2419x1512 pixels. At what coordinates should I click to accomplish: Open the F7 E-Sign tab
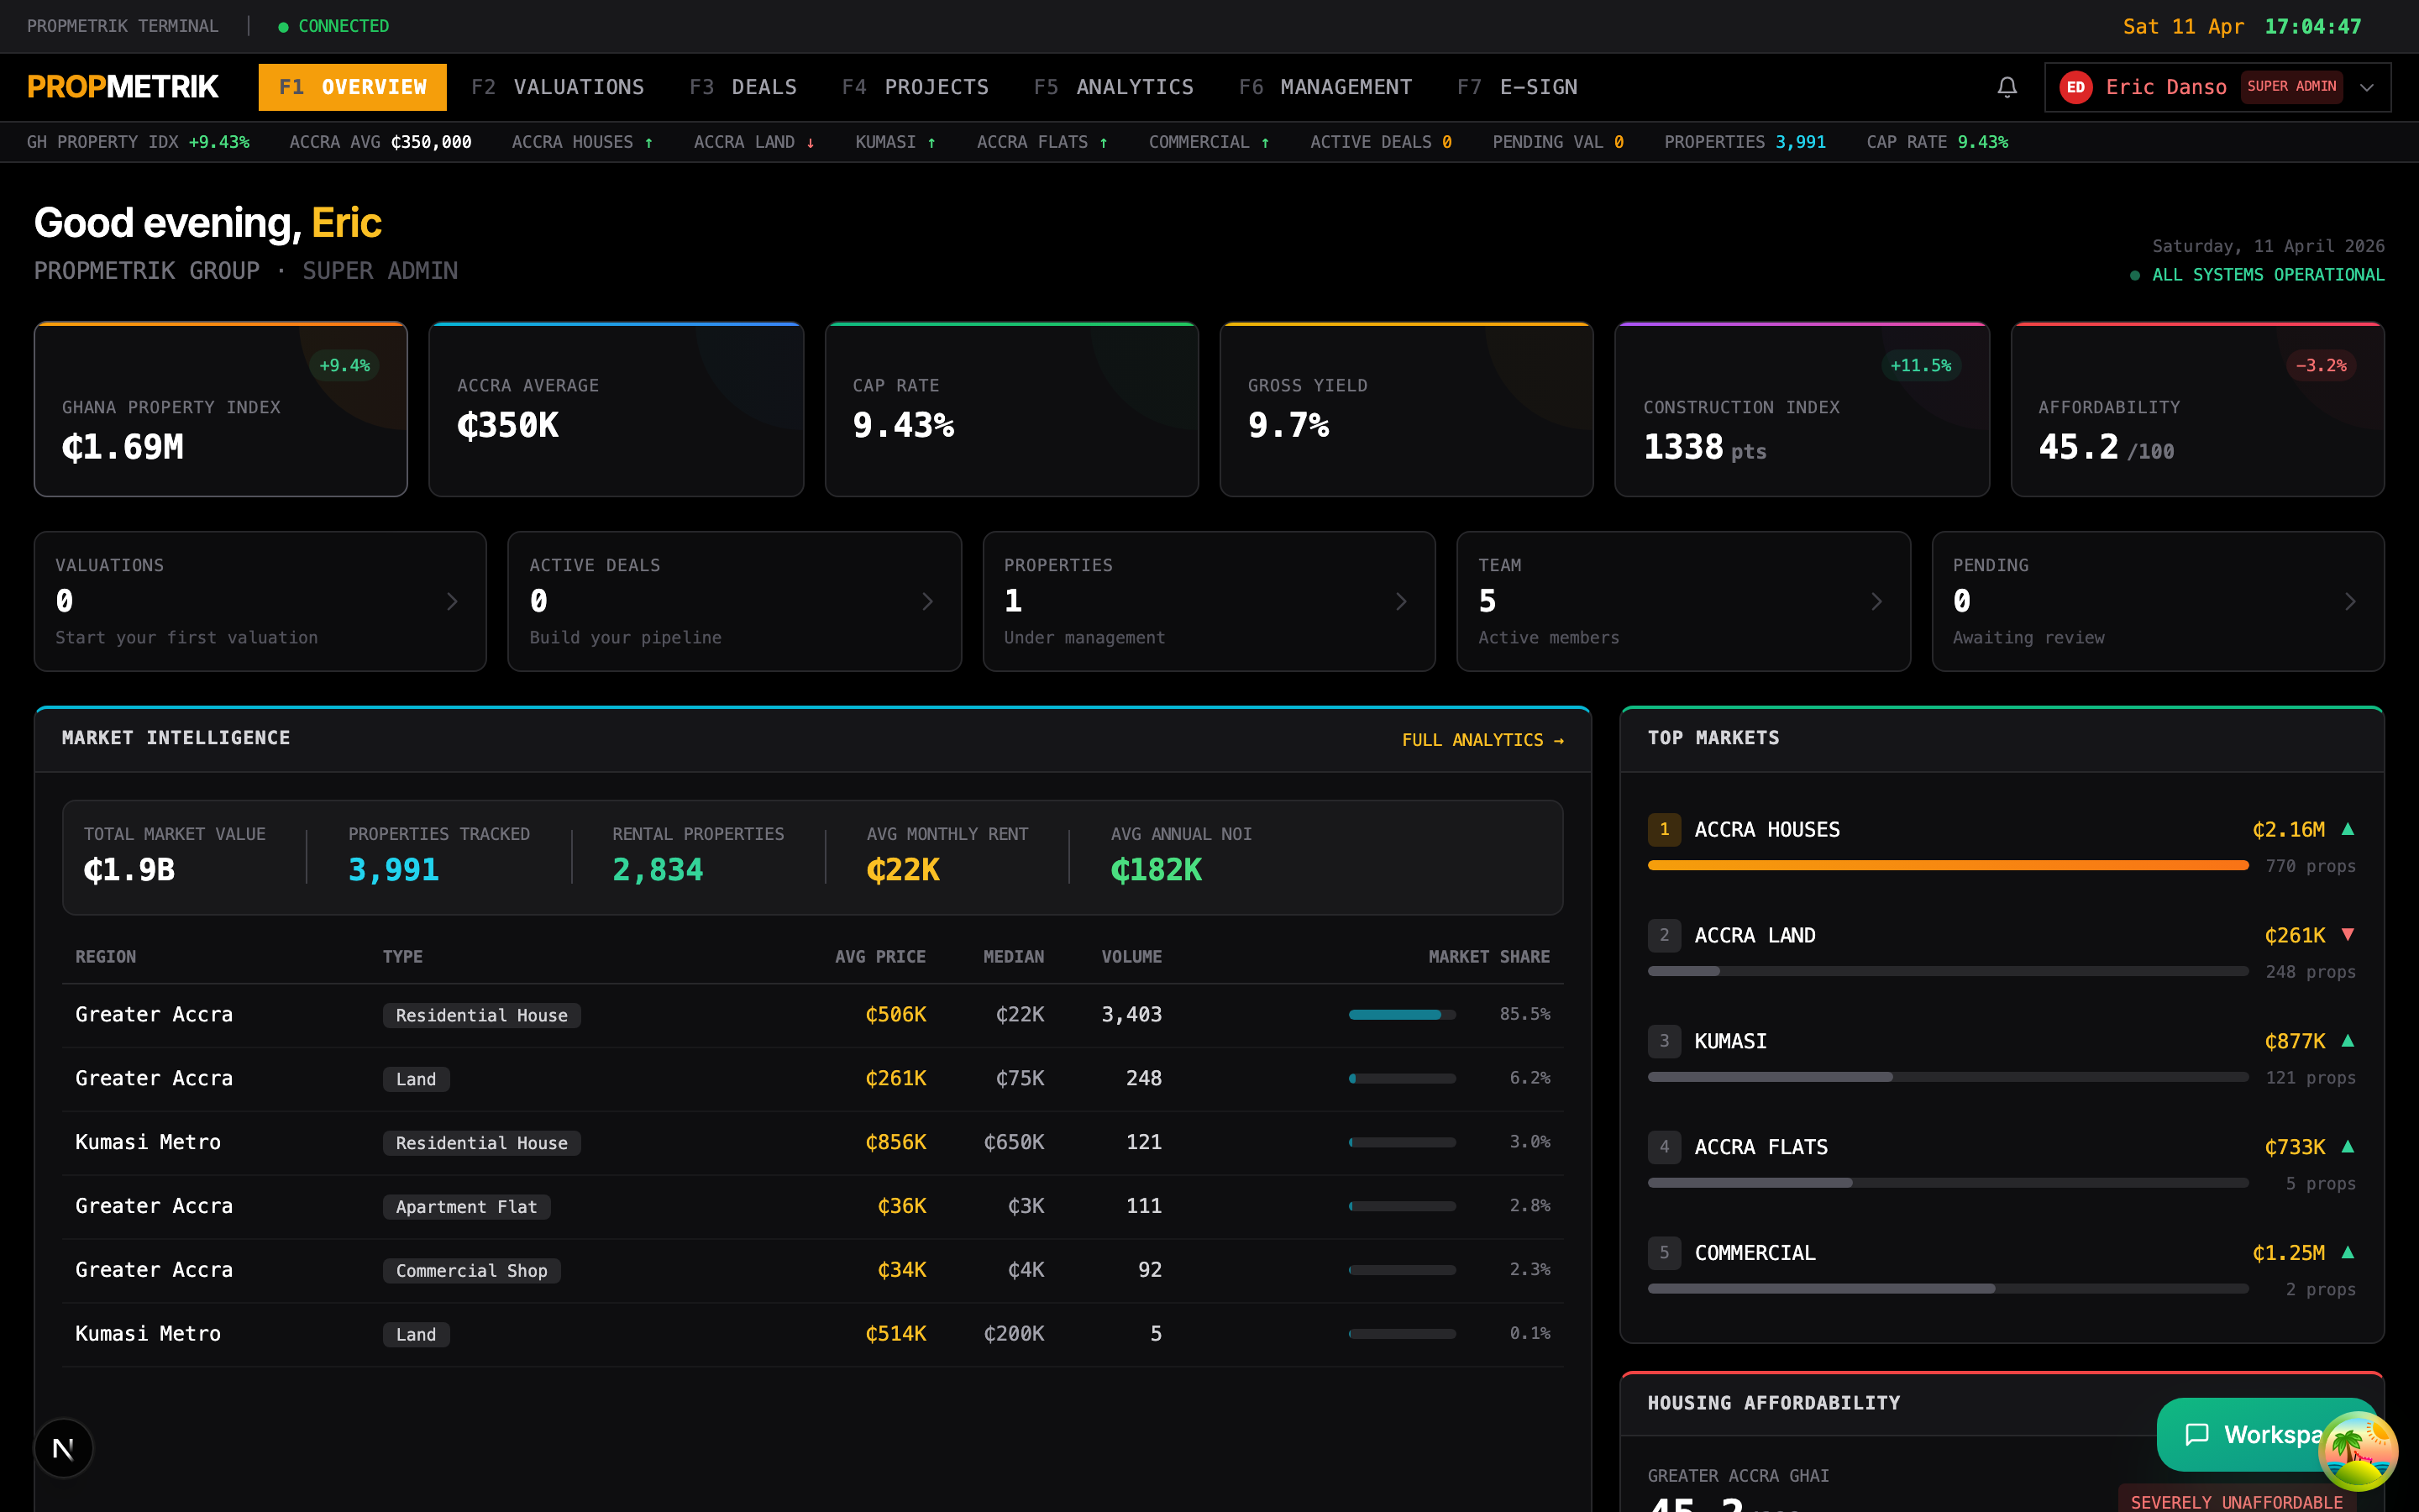coord(1518,87)
